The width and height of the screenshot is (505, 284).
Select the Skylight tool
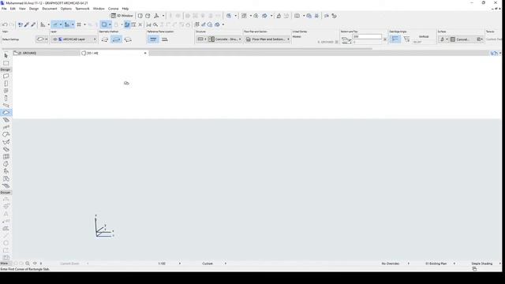(x=6, y=149)
